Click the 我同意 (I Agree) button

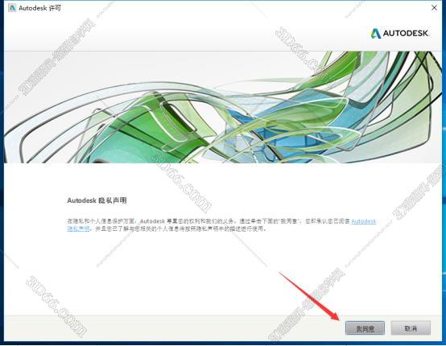pyautogui.click(x=365, y=328)
